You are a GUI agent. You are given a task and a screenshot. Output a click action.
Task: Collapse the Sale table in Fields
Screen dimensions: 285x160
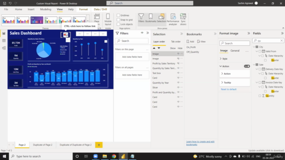click(254, 64)
